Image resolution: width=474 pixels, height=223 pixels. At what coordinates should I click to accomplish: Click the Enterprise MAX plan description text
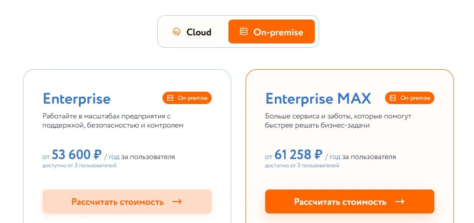click(x=338, y=121)
